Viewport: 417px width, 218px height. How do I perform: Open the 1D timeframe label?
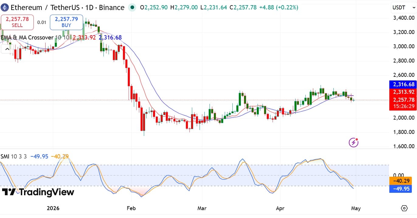pyautogui.click(x=89, y=8)
